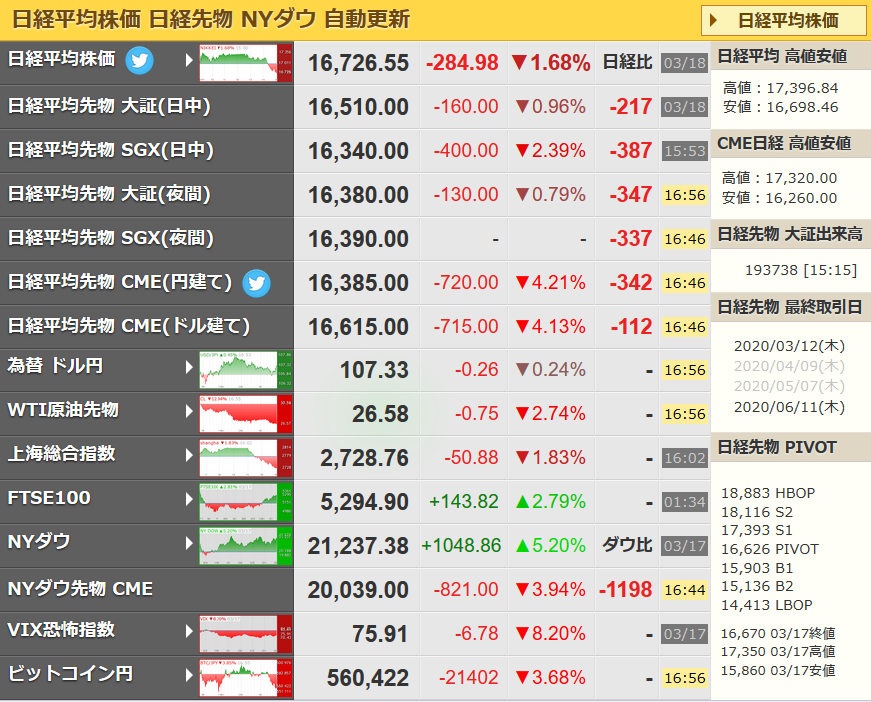Open the WTI原油先物 mini chart thumbnail

(x=245, y=414)
